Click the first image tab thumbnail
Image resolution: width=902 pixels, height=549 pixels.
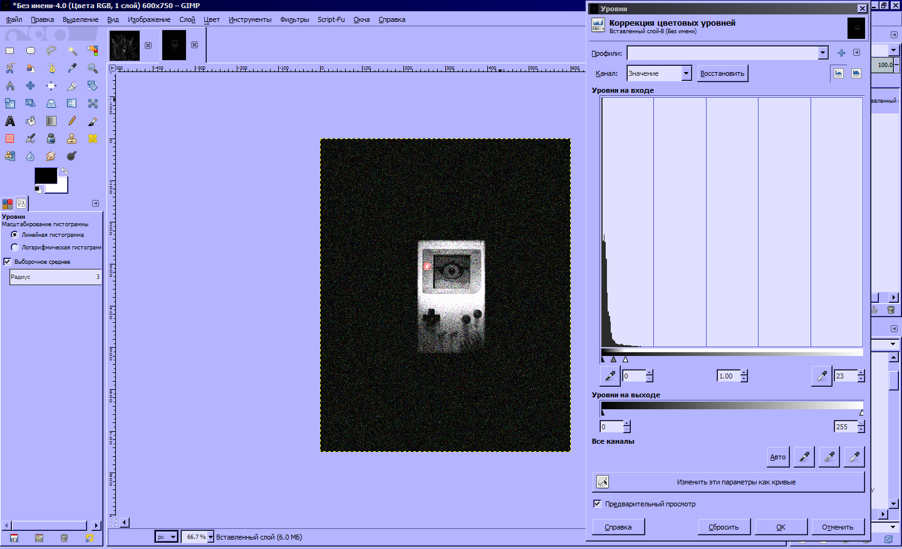click(x=125, y=46)
